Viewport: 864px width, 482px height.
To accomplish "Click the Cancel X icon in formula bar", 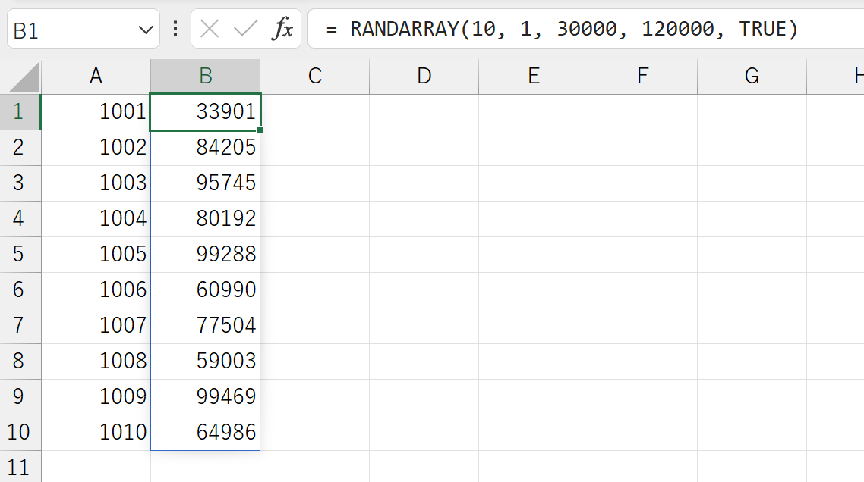I will [210, 29].
